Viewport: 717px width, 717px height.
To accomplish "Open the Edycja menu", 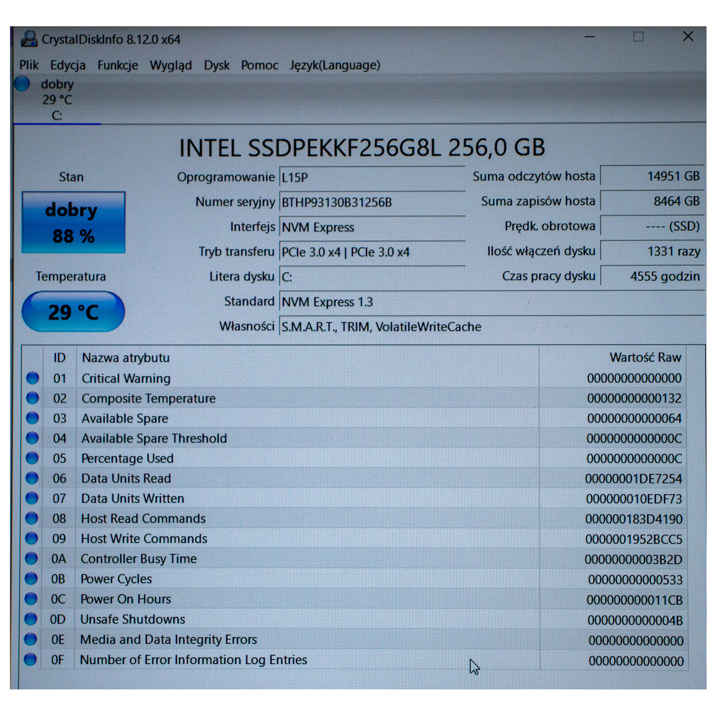I will coord(68,65).
